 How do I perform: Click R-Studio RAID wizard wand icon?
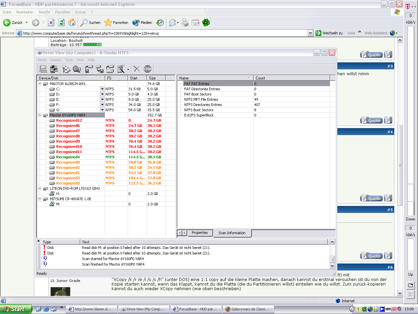click(x=121, y=69)
